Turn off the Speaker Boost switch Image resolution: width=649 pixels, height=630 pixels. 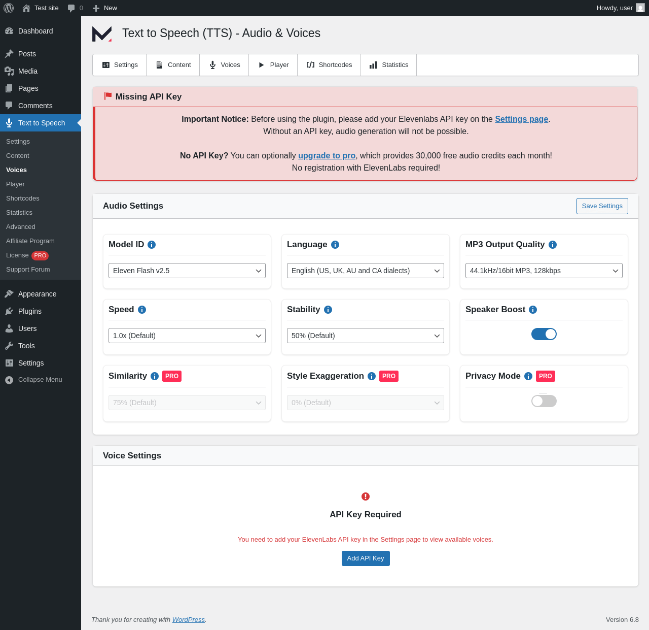click(x=544, y=334)
